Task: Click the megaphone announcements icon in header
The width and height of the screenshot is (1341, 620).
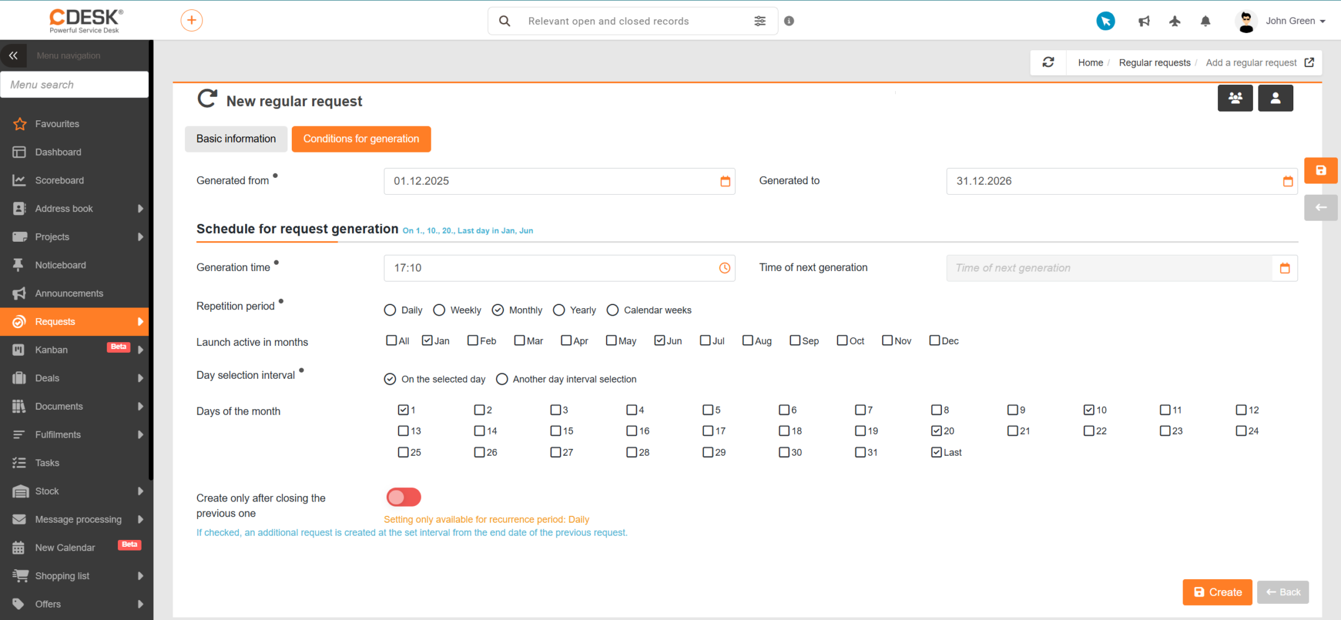Action: 1144,21
